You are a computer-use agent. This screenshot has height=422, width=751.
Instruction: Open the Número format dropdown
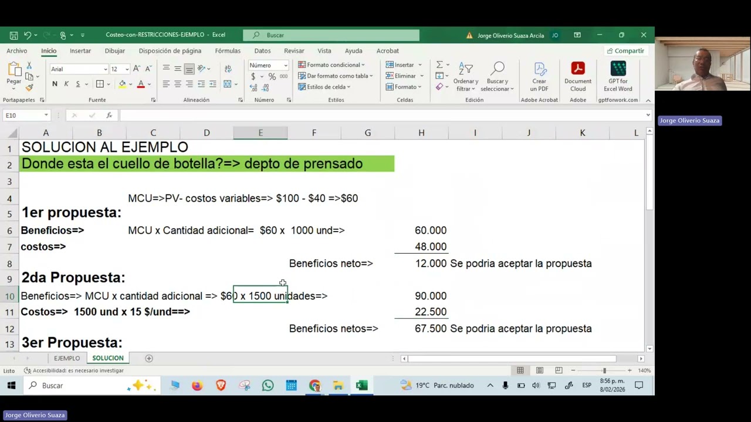pos(286,65)
